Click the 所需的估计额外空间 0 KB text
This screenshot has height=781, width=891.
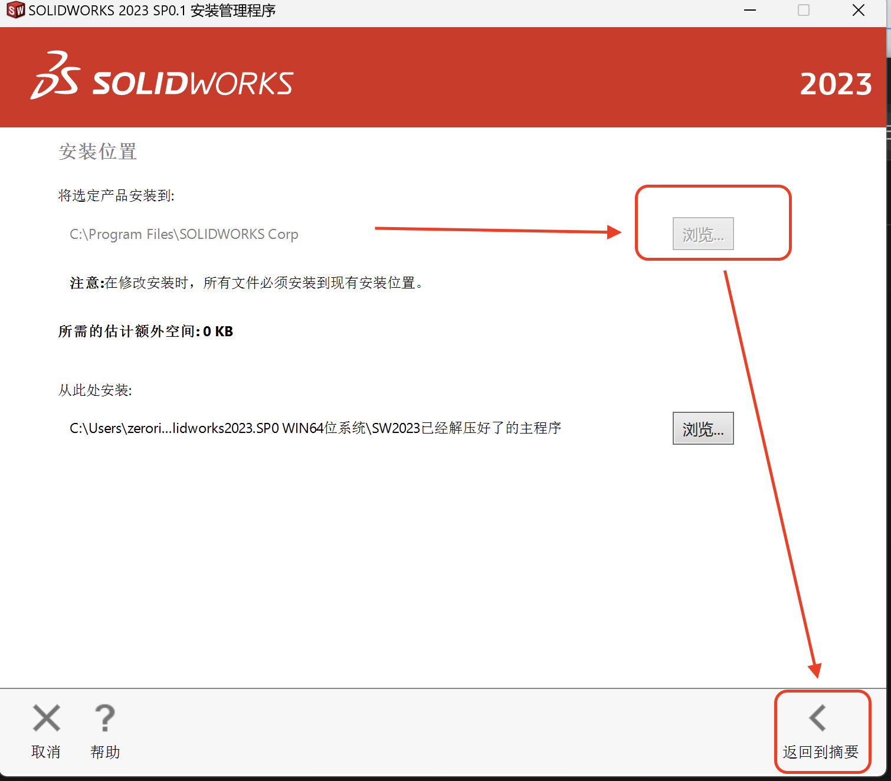pos(146,332)
